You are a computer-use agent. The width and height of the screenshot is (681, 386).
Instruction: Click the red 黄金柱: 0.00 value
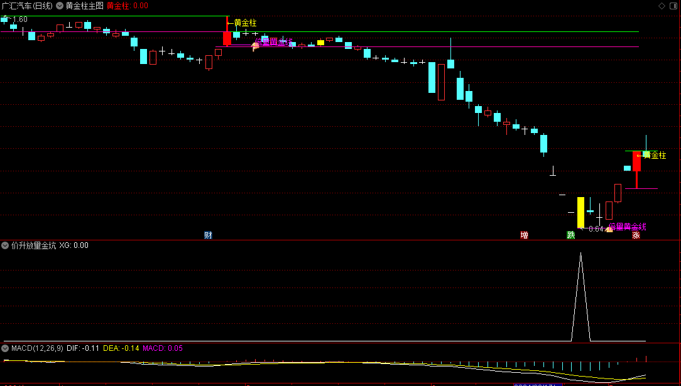click(128, 6)
